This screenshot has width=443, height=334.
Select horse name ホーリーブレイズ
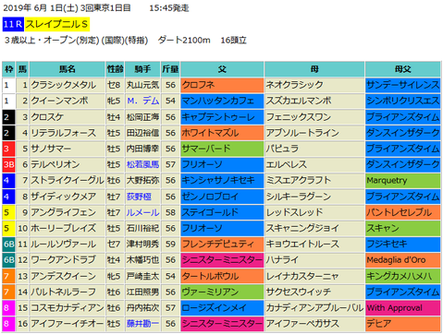pyautogui.click(x=64, y=228)
